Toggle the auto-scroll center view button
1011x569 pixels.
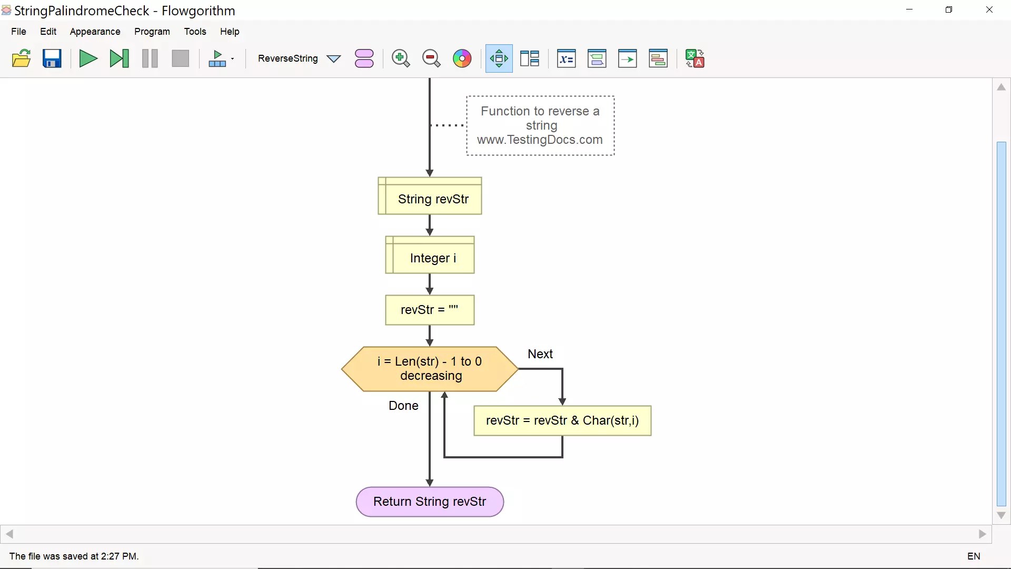pos(499,58)
